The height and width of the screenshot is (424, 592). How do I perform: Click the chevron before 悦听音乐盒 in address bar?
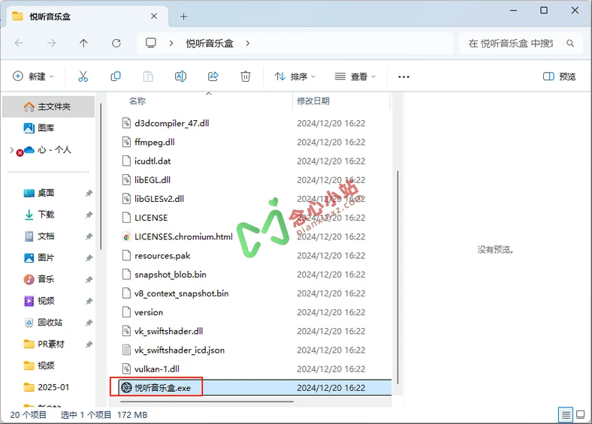point(171,44)
